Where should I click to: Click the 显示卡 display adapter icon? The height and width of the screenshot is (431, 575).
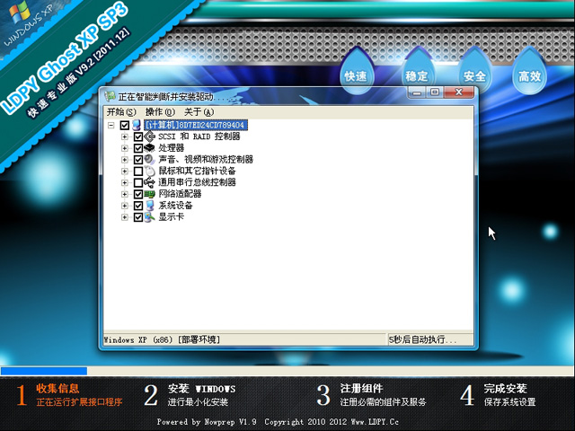click(149, 216)
